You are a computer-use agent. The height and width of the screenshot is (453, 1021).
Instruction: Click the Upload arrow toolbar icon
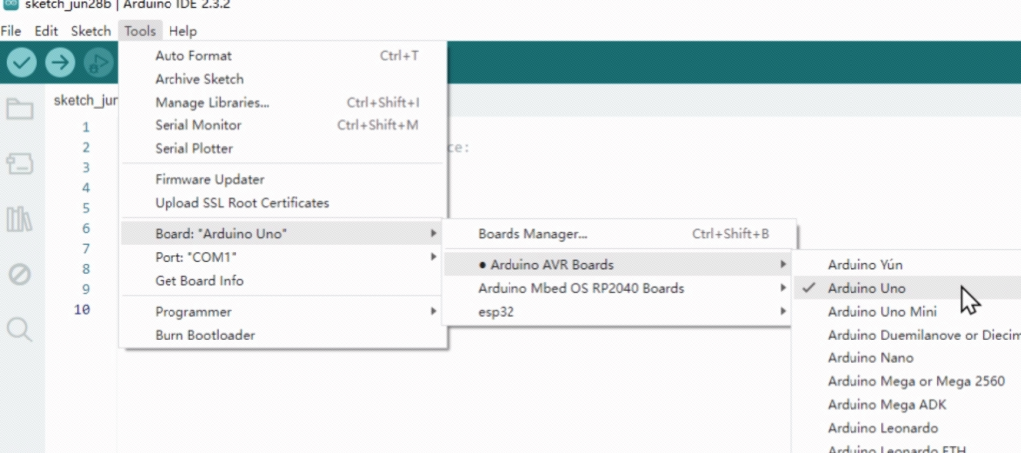point(60,63)
